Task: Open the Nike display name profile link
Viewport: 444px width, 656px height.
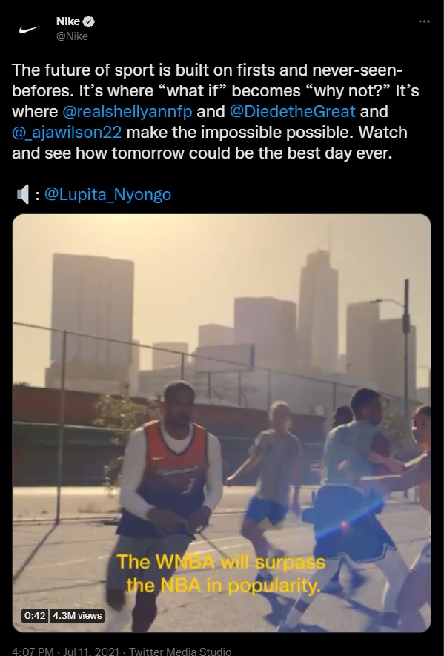Action: [67, 21]
